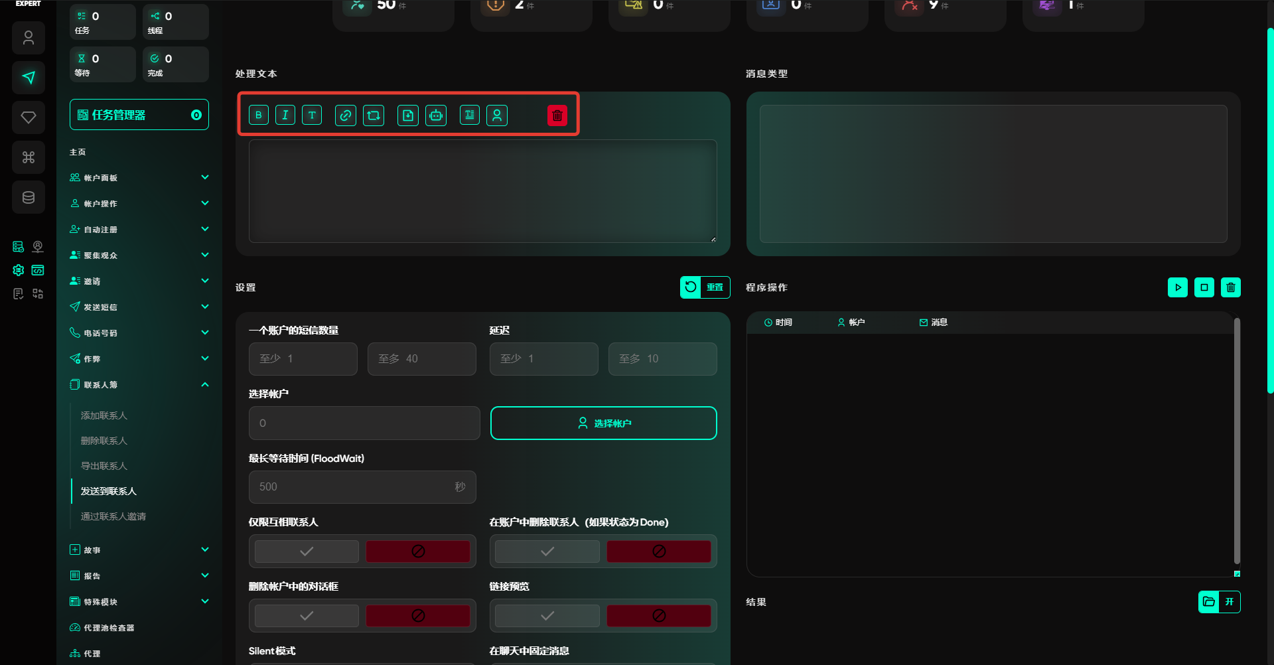
Task: Click the italic formatting icon
Action: (x=285, y=115)
